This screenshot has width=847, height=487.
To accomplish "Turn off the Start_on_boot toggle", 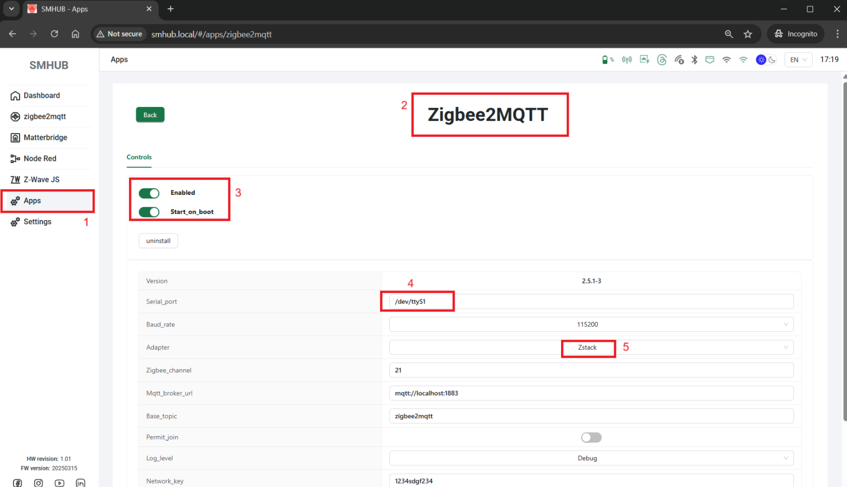I will pos(149,212).
